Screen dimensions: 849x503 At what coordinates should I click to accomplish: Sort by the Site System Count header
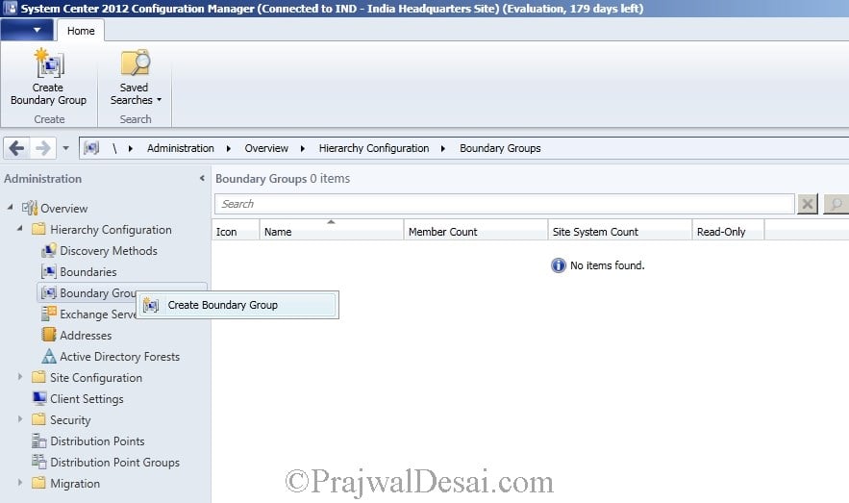[x=620, y=231]
